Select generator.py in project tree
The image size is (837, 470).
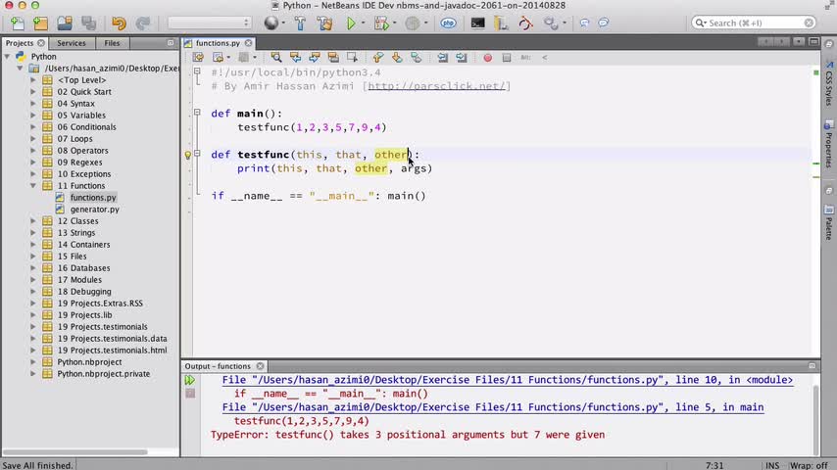point(94,210)
